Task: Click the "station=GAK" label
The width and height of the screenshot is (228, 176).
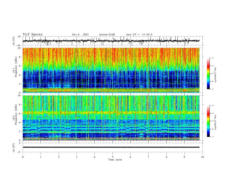Action: click(x=107, y=35)
